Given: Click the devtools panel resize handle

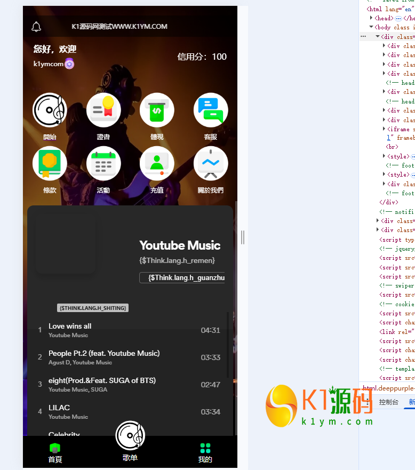Looking at the screenshot, I should (x=243, y=237).
